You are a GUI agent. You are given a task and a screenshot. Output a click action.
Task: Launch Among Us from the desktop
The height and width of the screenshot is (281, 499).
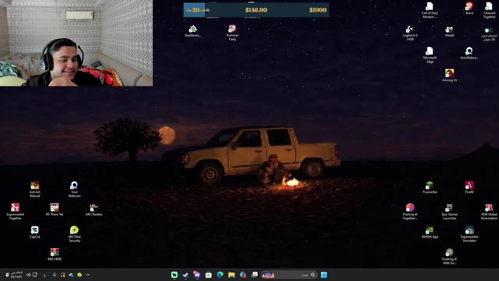click(x=449, y=76)
